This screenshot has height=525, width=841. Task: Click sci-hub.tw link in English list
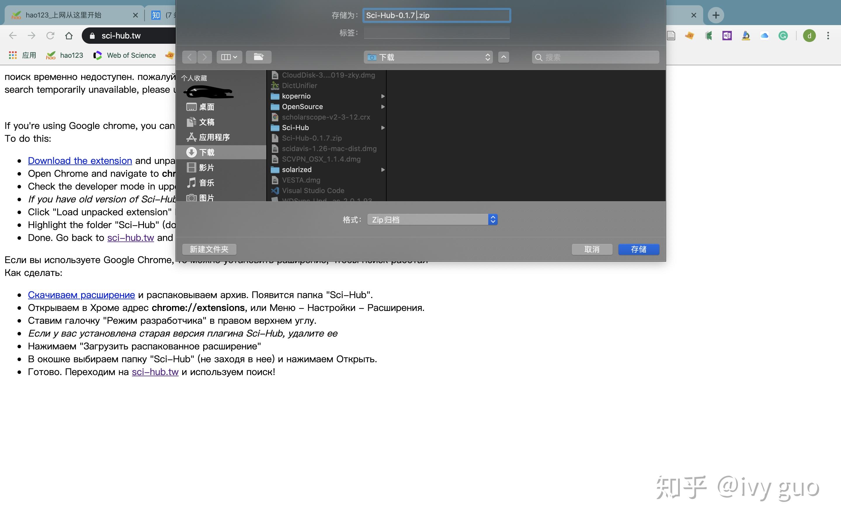coord(130,238)
